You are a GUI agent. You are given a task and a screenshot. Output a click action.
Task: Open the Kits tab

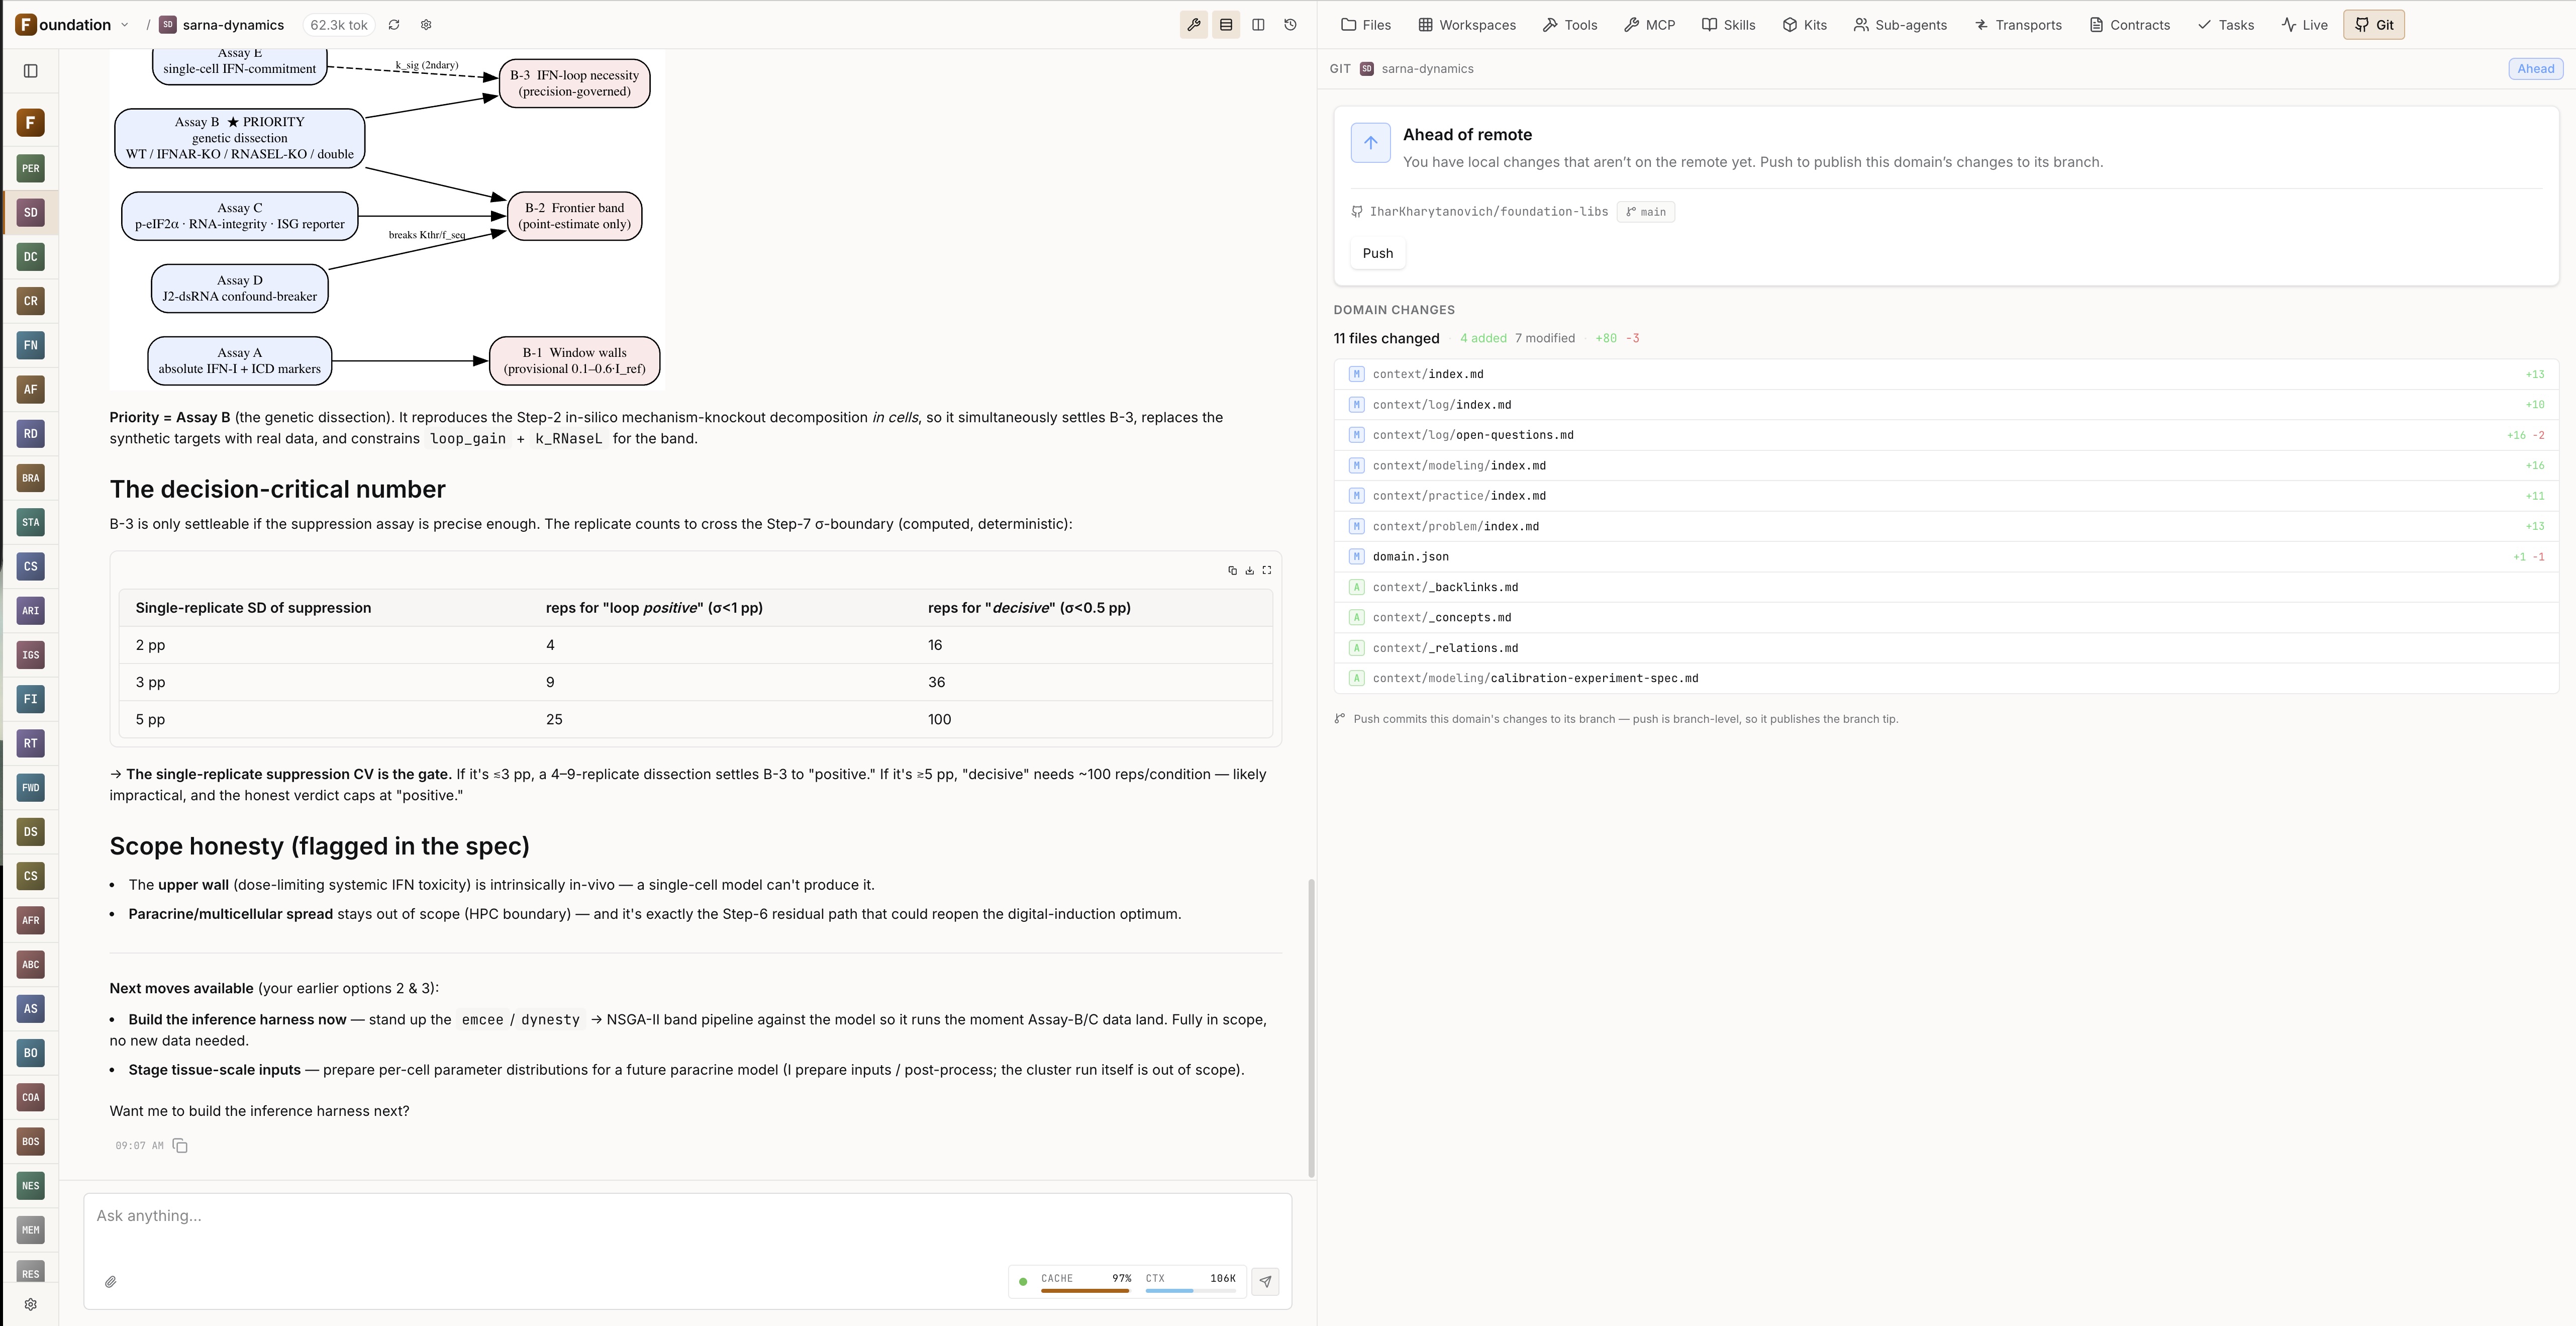pos(1805,25)
